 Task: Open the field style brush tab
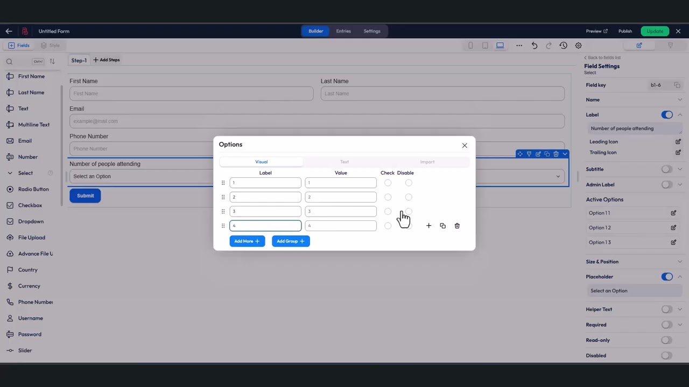pyautogui.click(x=670, y=46)
